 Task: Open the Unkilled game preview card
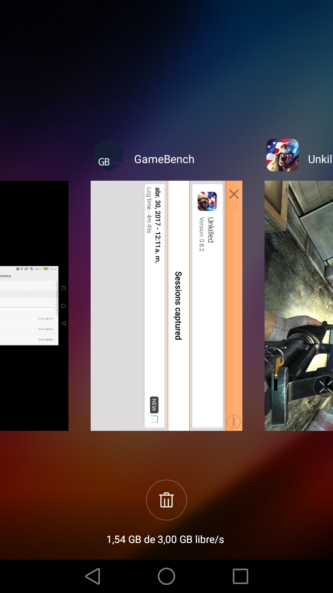tap(298, 306)
